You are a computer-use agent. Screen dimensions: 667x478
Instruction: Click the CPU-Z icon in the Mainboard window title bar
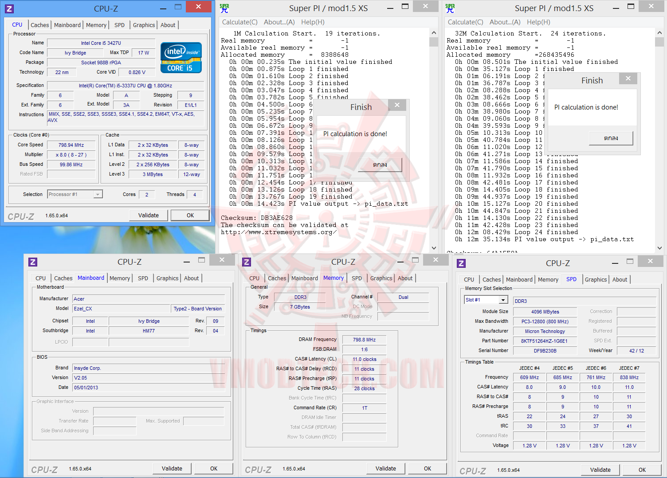pos(33,262)
